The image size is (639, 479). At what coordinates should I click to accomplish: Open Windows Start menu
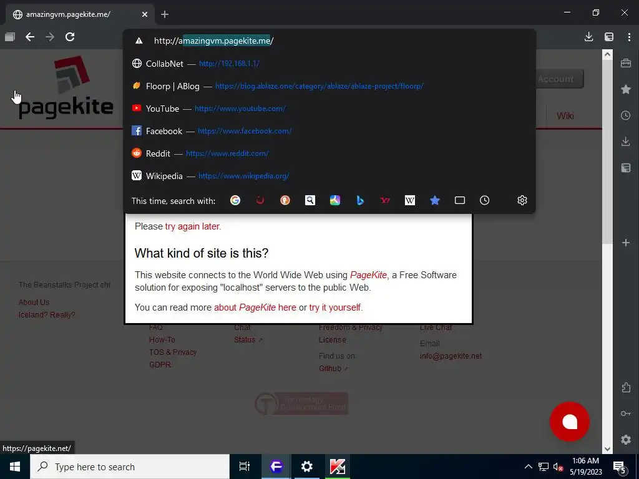point(15,467)
